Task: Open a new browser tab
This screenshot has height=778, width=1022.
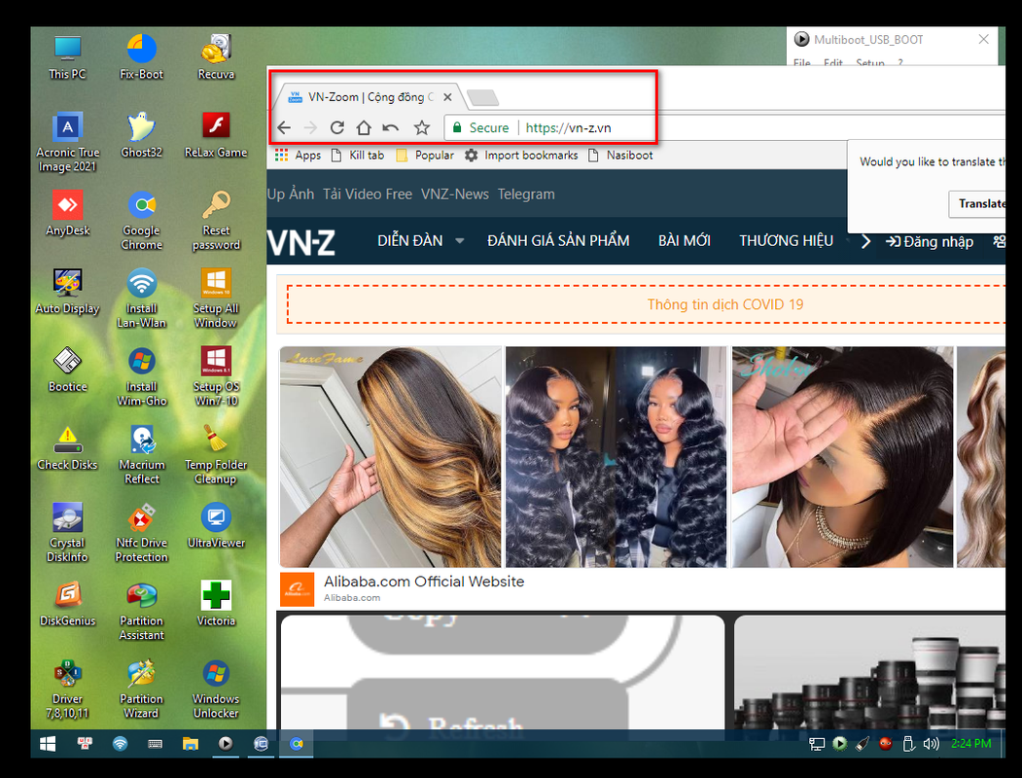Action: (483, 98)
